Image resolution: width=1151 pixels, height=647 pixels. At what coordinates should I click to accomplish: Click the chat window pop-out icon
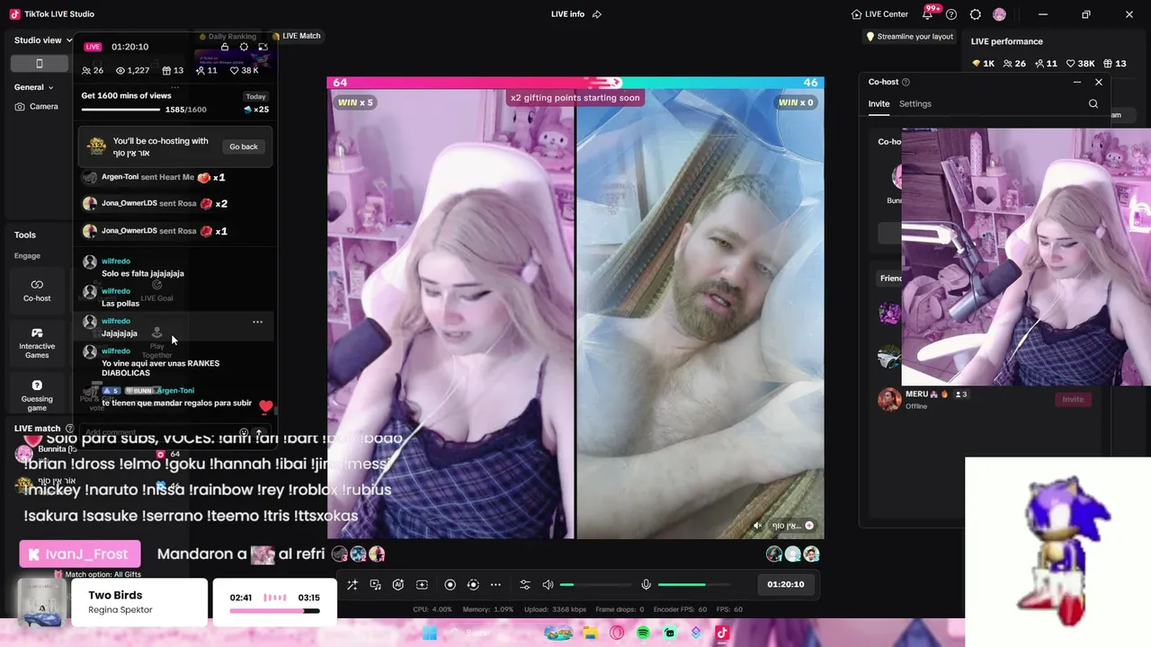tap(263, 47)
